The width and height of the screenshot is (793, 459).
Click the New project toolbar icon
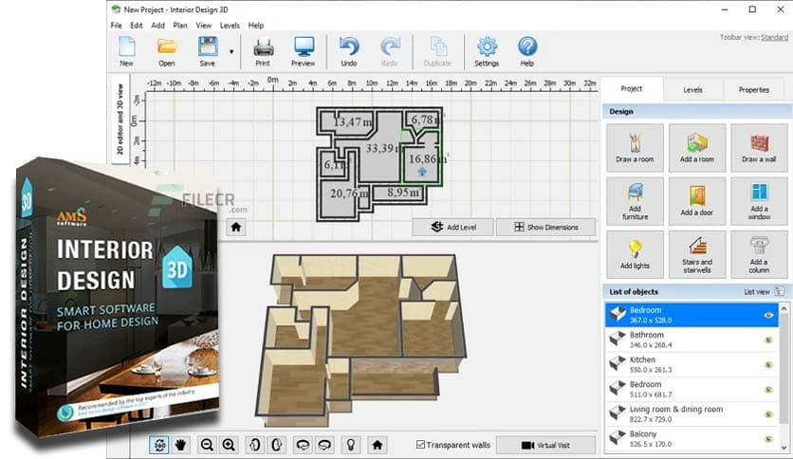[126, 51]
